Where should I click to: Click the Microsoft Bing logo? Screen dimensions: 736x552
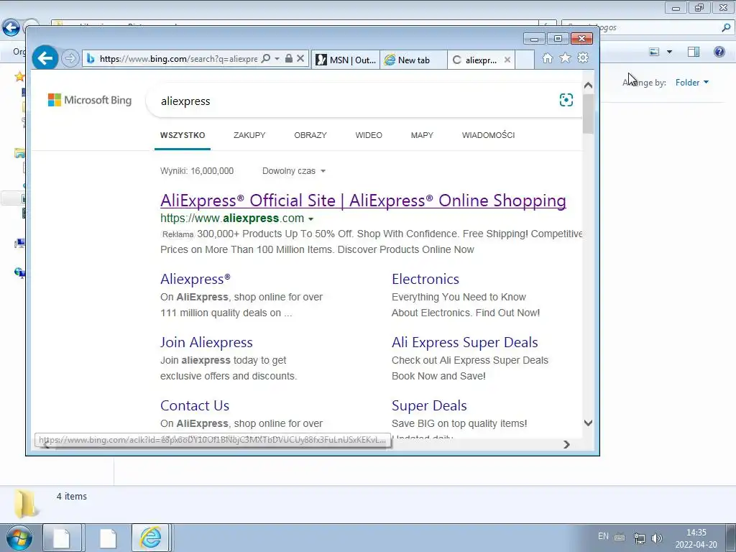(90, 100)
